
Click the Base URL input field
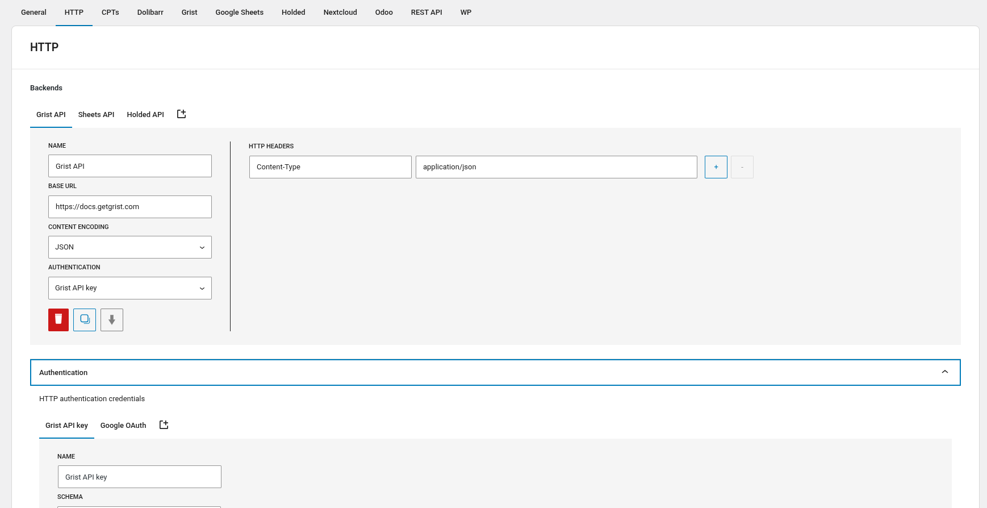coord(130,207)
